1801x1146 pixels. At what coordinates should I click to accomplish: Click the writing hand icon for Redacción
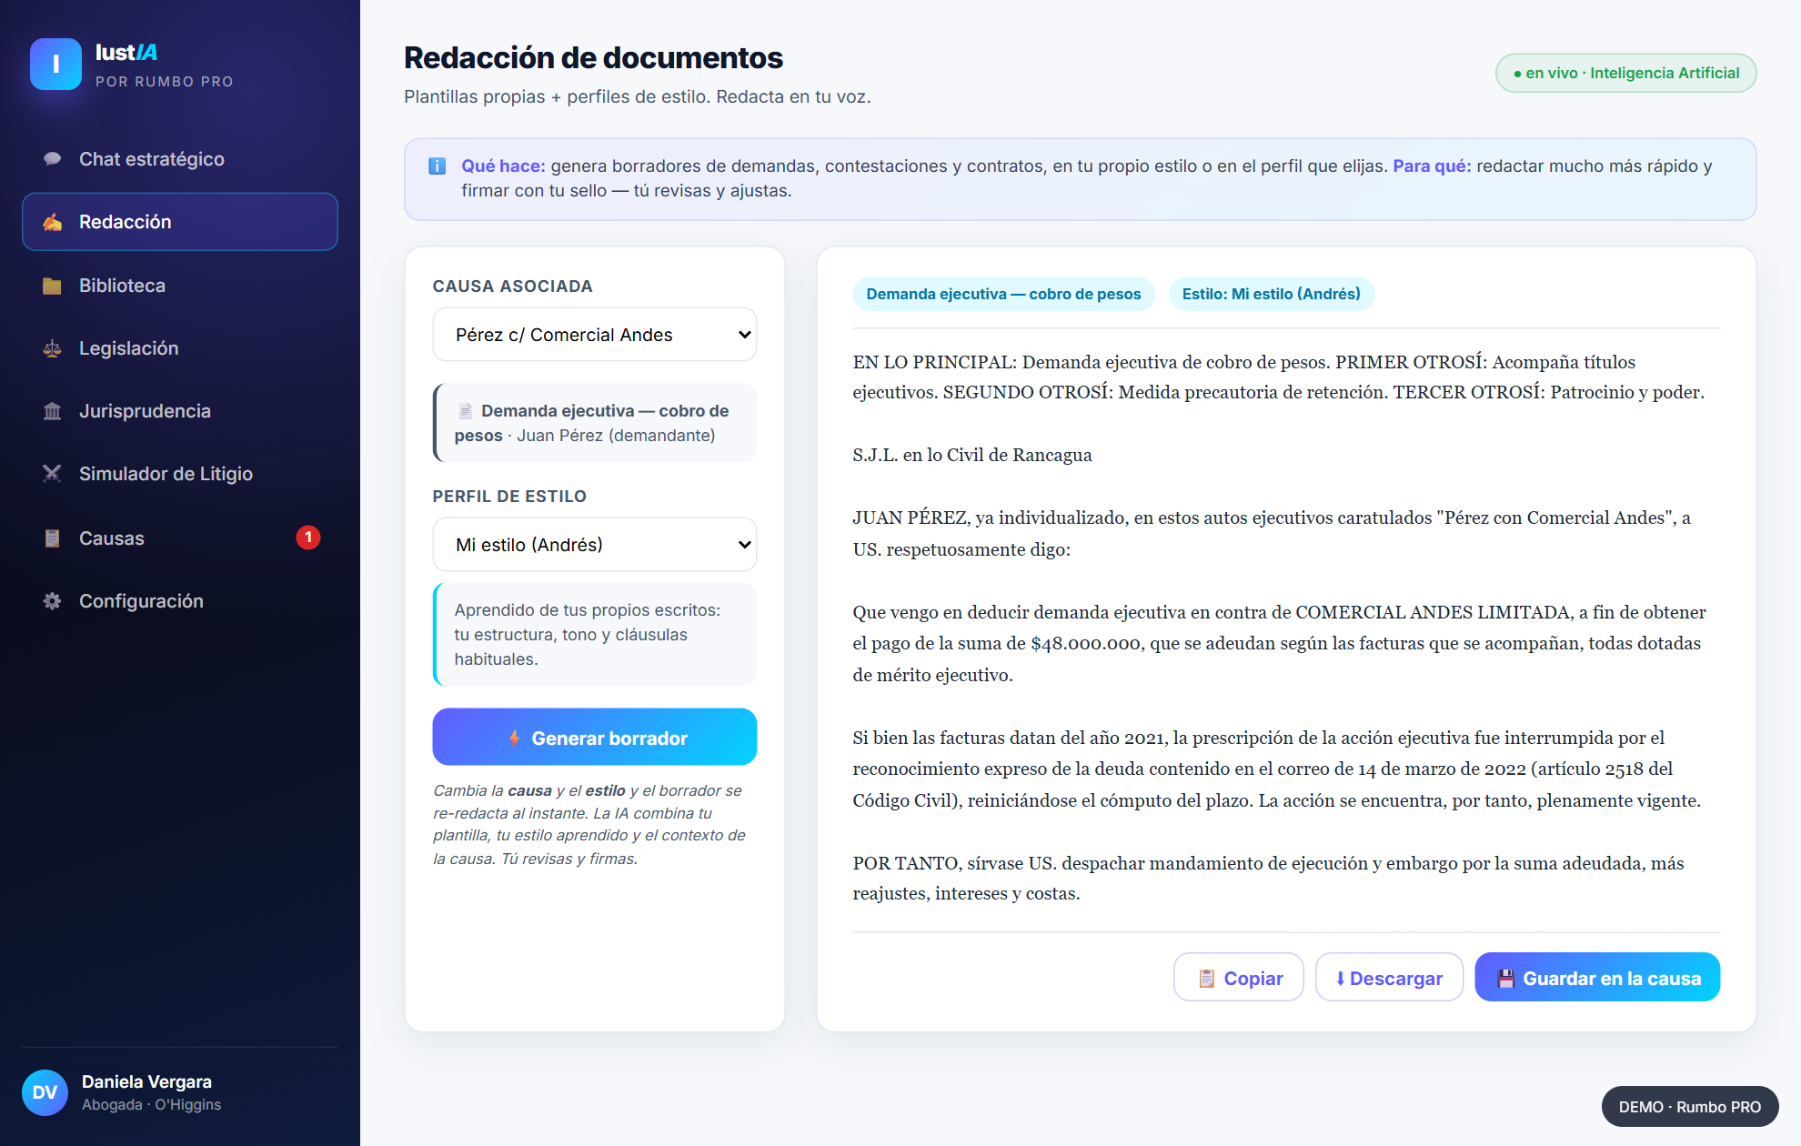(53, 222)
